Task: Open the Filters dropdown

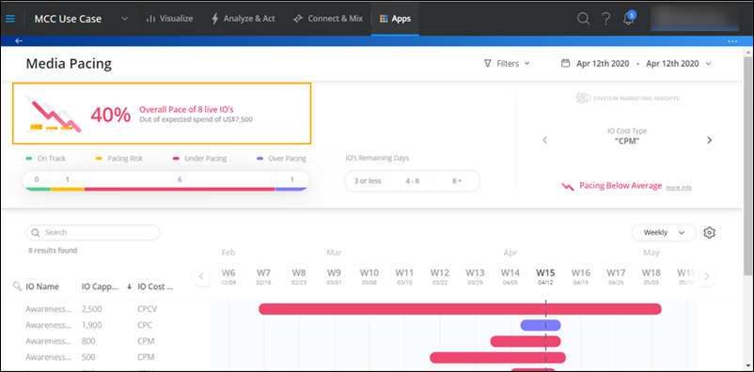Action: 507,63
